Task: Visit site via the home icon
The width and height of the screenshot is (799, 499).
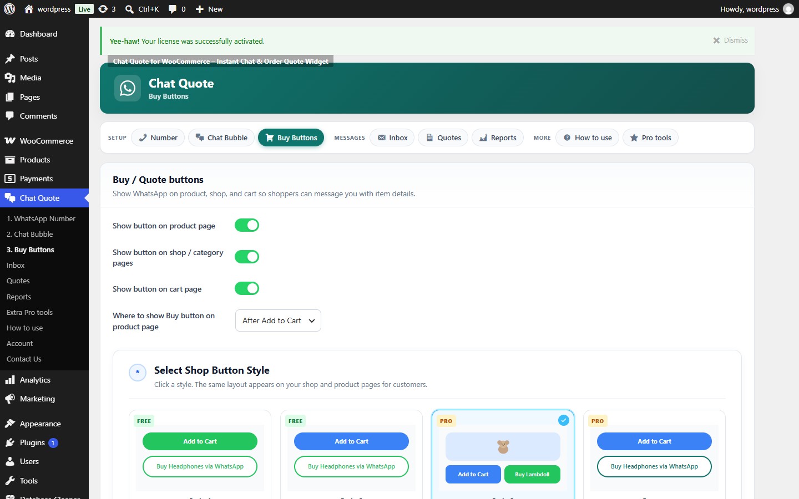Action: tap(29, 9)
